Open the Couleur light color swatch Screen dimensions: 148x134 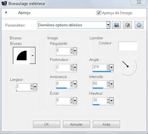pos(128,46)
